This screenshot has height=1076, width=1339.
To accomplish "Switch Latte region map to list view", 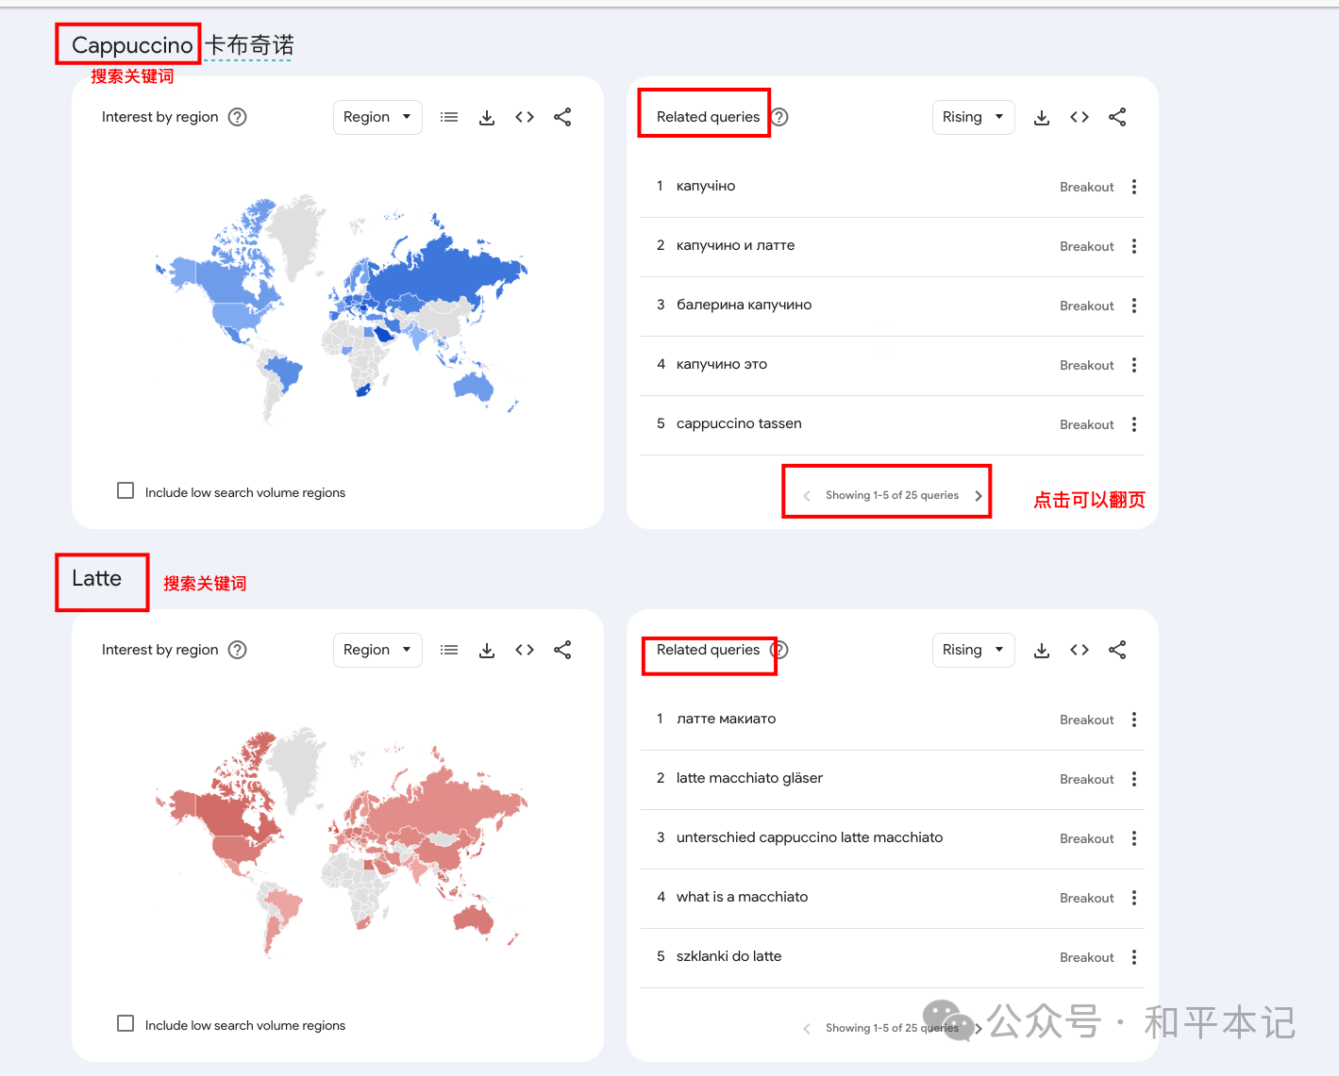I will [x=449, y=650].
